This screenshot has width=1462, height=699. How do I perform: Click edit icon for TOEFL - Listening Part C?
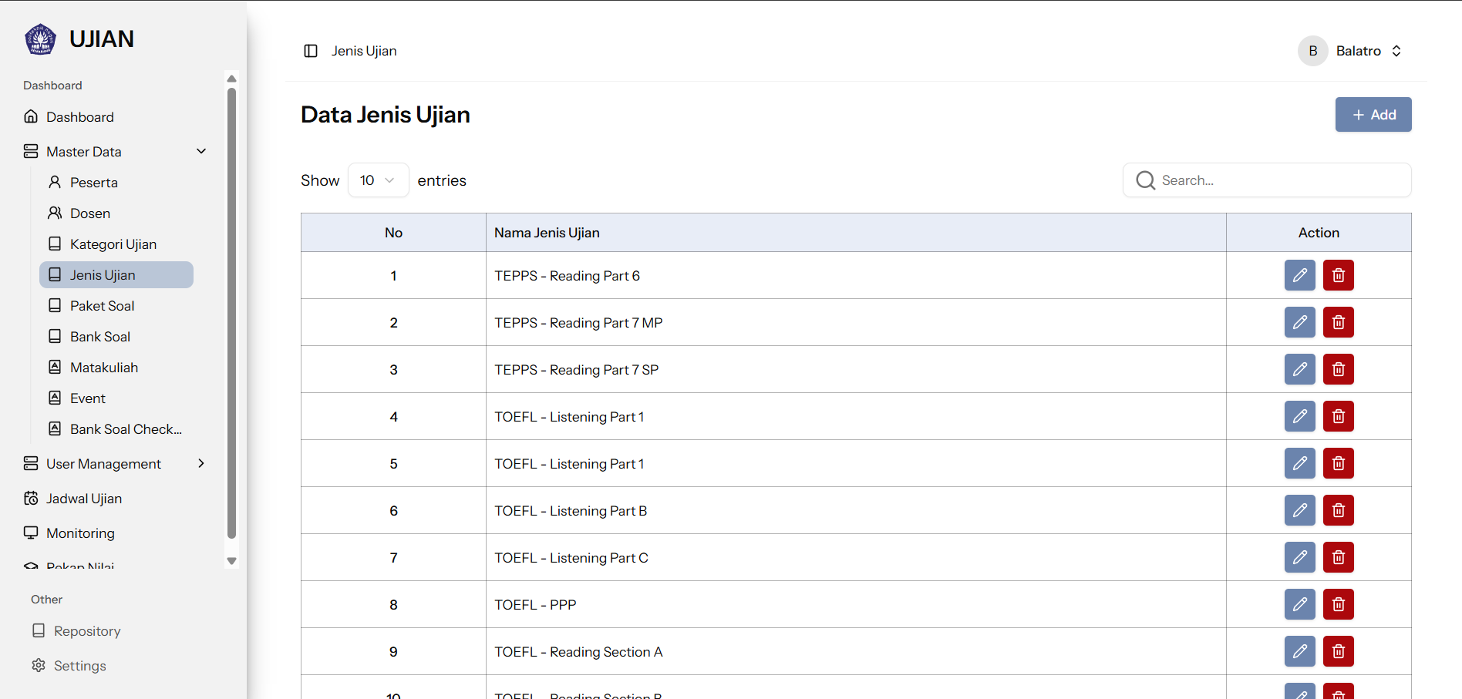(1299, 557)
